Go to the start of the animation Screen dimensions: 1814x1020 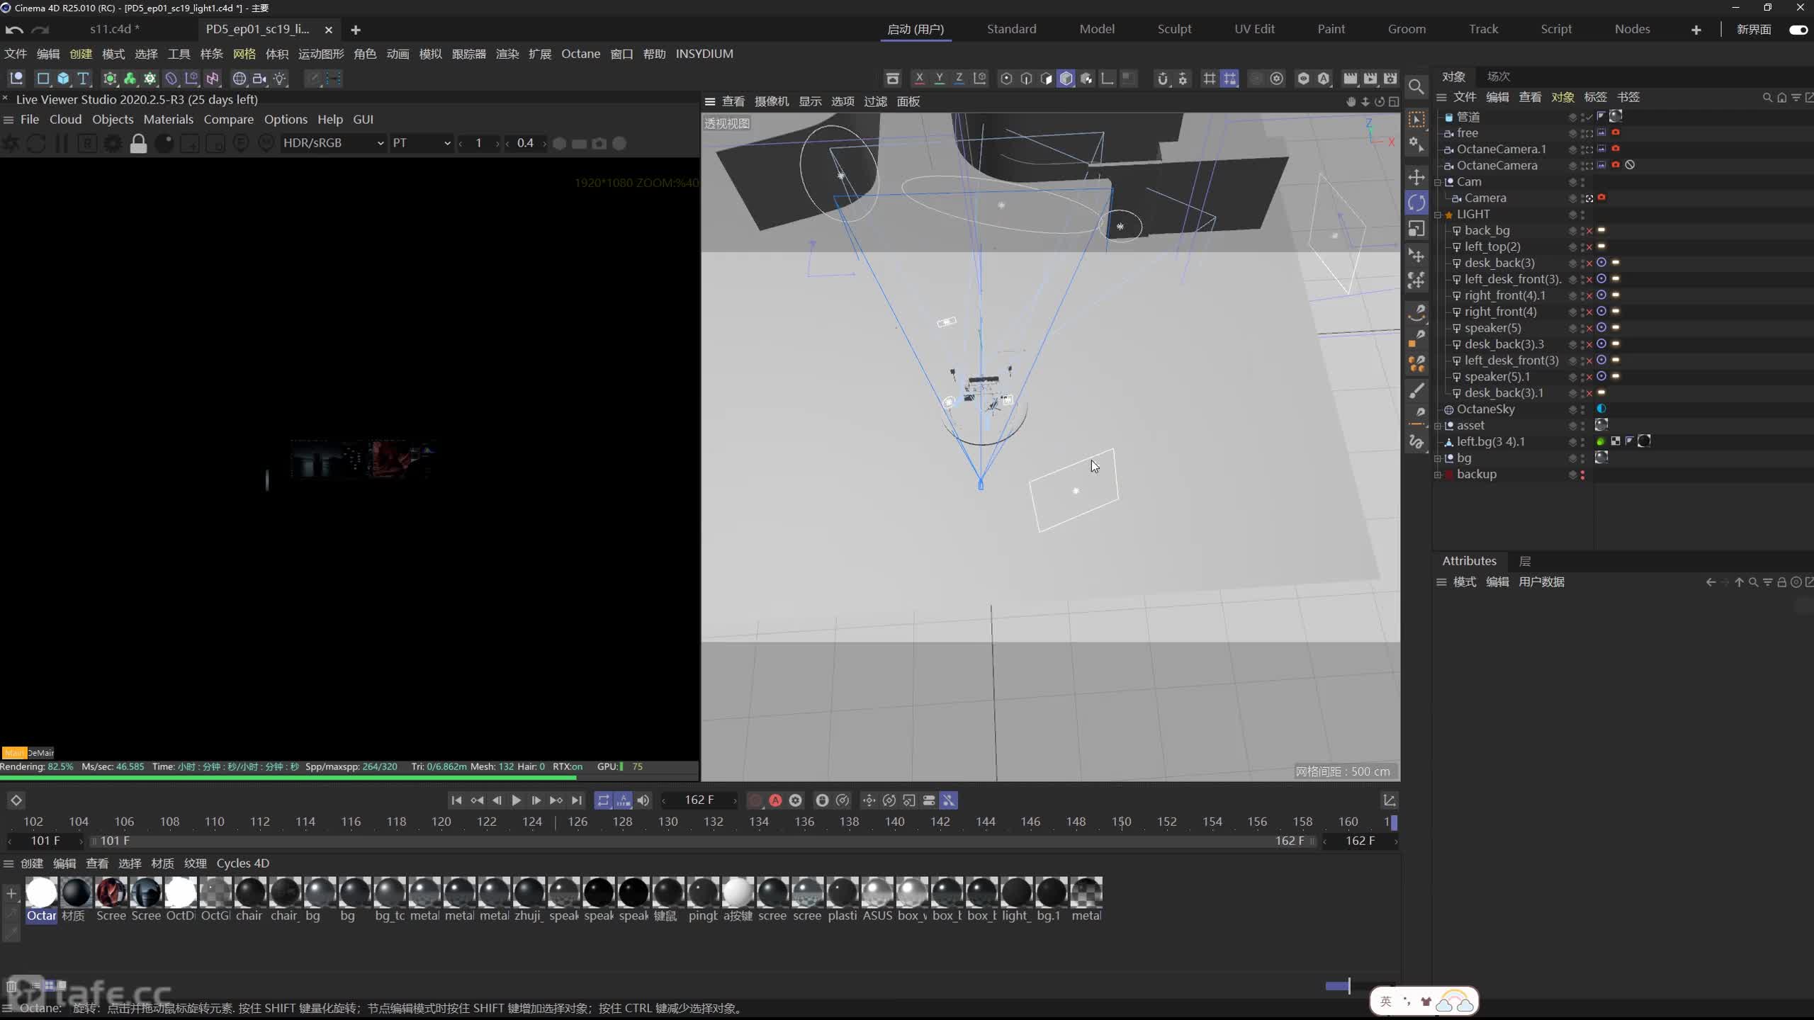pyautogui.click(x=456, y=800)
